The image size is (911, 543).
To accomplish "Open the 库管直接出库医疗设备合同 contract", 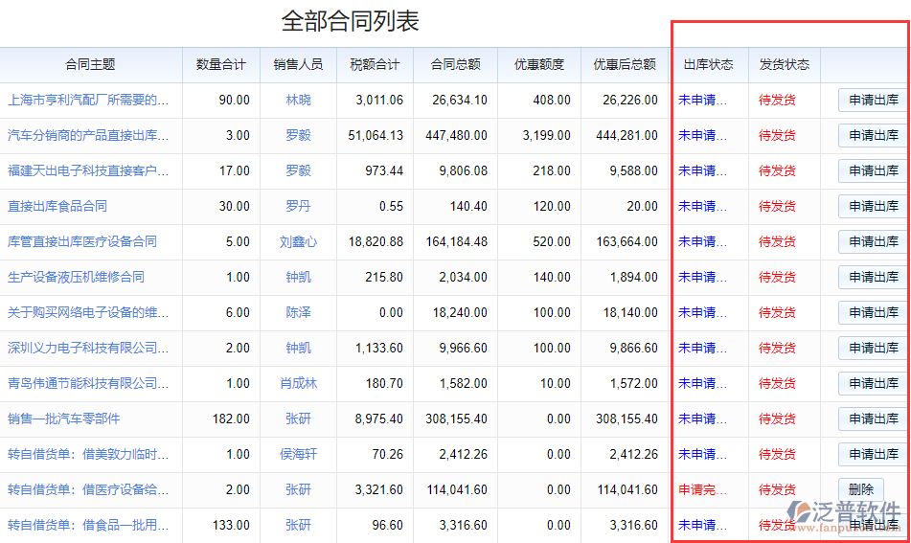I will 82,241.
